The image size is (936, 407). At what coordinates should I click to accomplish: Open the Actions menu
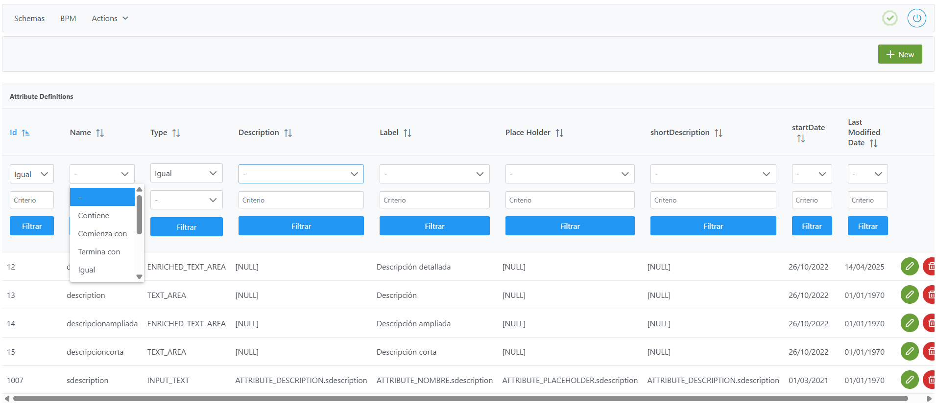pyautogui.click(x=110, y=18)
